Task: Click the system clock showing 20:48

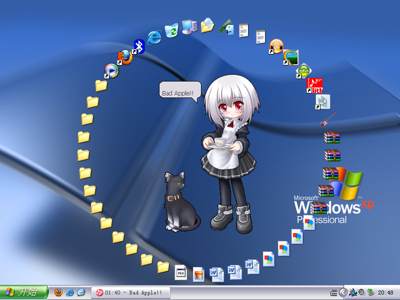Action: tap(385, 292)
